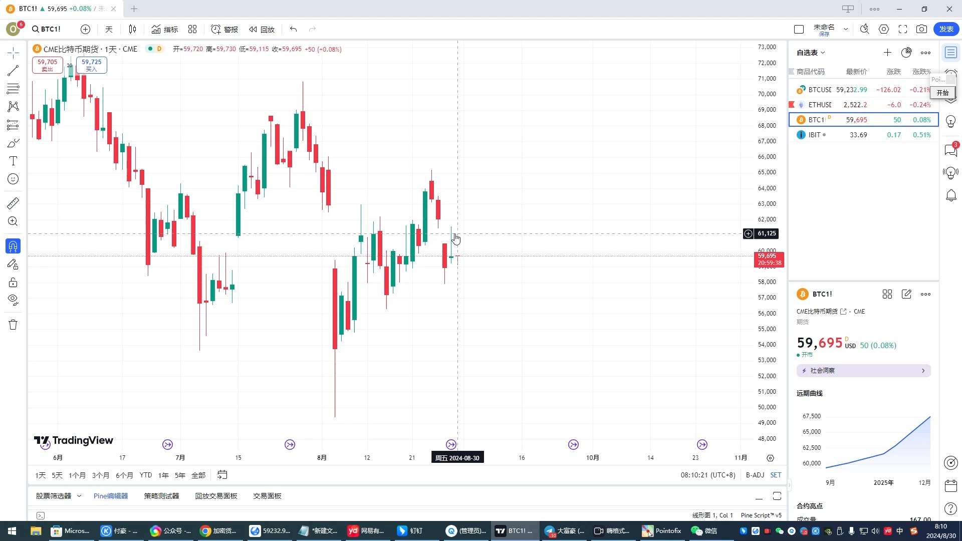The image size is (962, 541).
Task: Expand the stock screener dropdown
Action: point(79,496)
